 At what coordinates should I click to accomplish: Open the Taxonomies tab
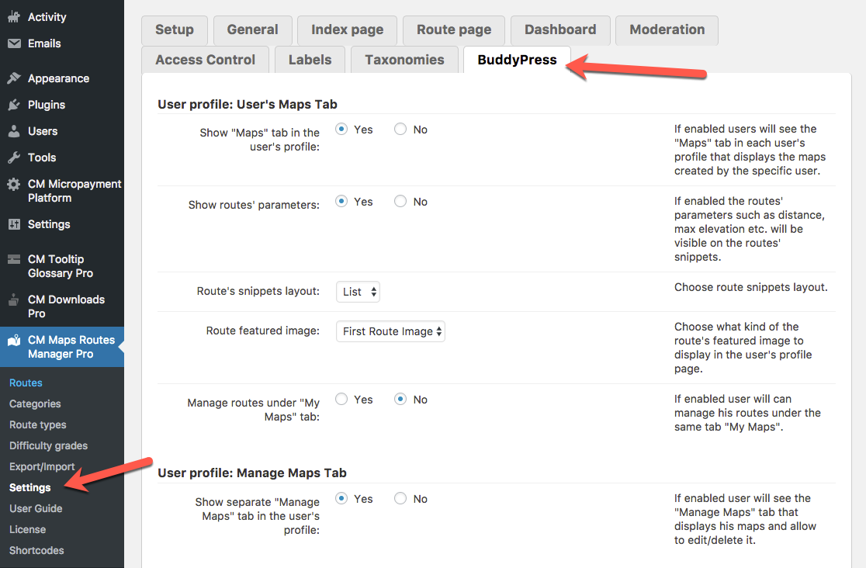click(x=404, y=60)
